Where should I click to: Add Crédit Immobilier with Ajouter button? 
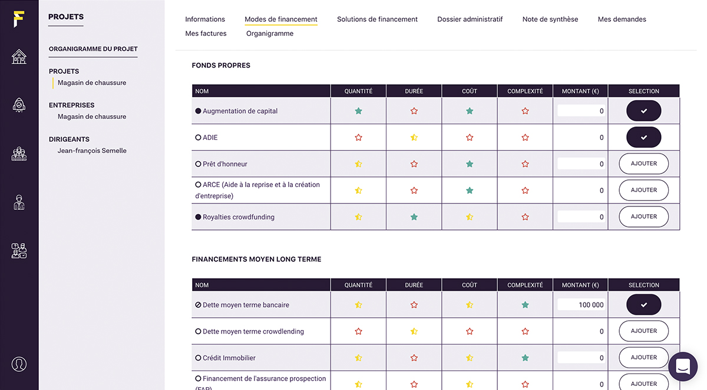point(643,358)
